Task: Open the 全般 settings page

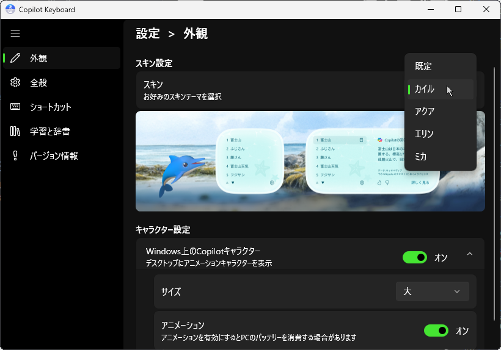Action: [x=62, y=82]
